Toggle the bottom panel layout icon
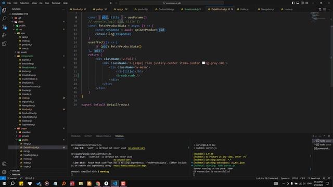 [298, 3]
